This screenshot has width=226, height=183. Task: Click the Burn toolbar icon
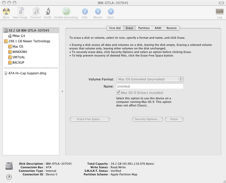click(6, 11)
